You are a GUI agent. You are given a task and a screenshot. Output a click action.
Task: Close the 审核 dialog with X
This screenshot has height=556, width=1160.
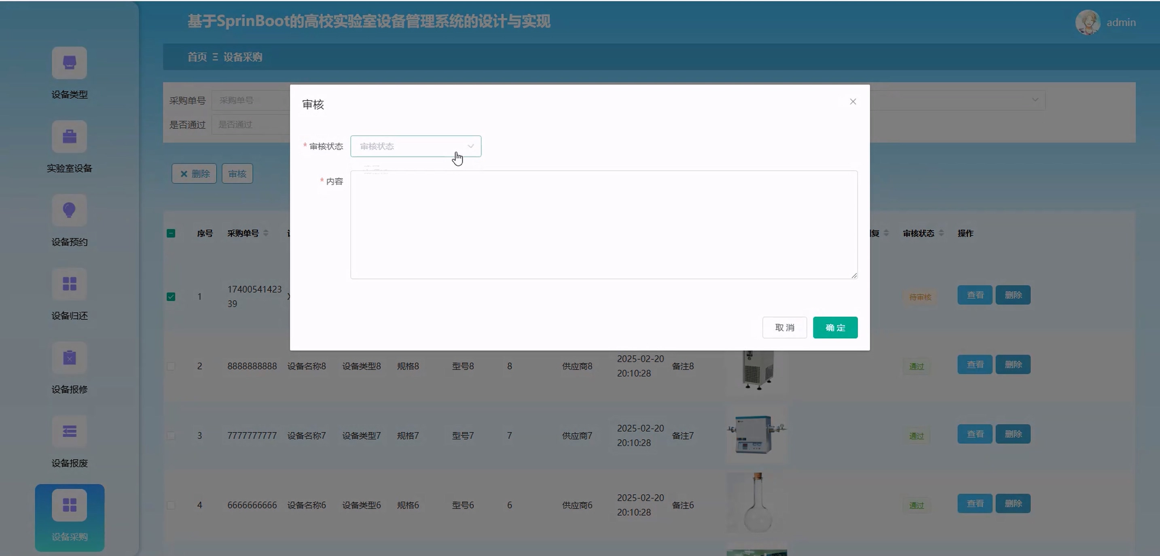coord(853,102)
